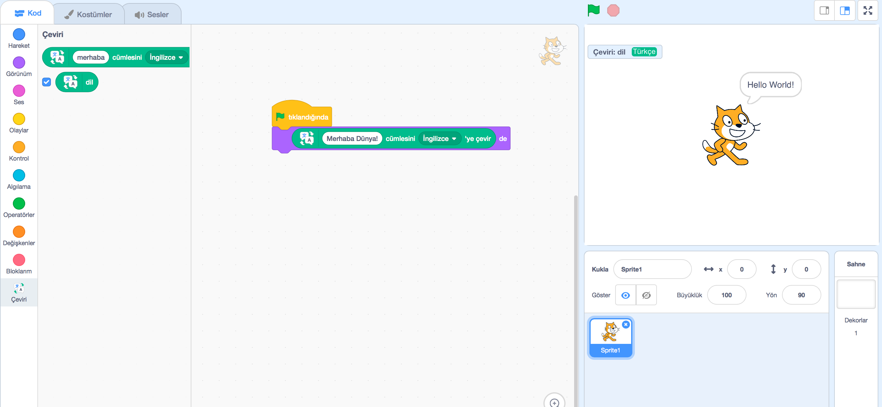882x407 pixels.
Task: Toggle the dil reporter checkbox
Action: coord(47,82)
